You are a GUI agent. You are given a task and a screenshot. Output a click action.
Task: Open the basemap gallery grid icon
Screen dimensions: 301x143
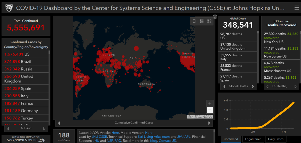209,21
